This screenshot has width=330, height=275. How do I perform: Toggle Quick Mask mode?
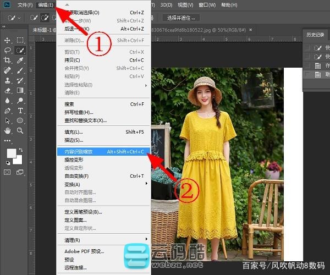point(8,173)
